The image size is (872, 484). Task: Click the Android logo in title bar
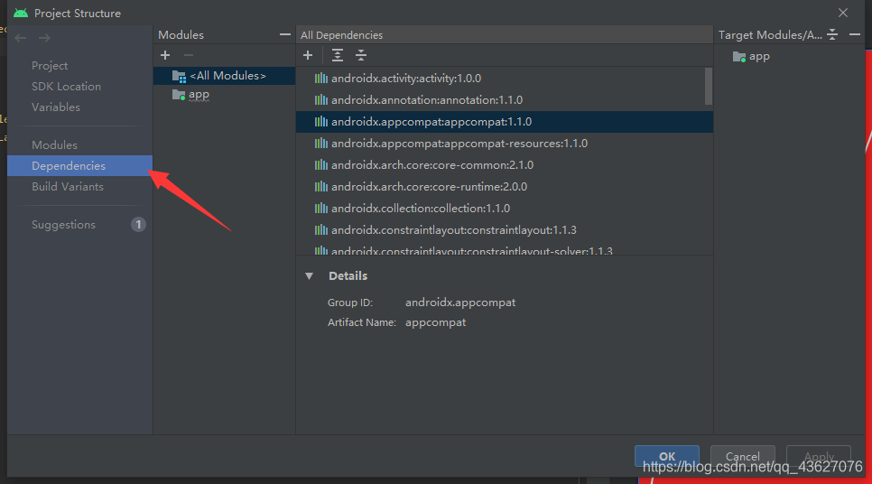pyautogui.click(x=21, y=13)
